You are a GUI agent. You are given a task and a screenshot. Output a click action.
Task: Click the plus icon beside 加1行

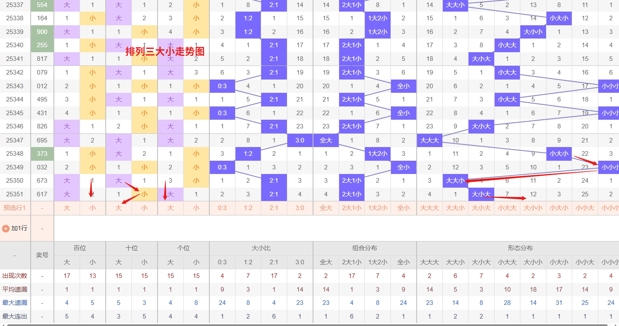pos(6,228)
